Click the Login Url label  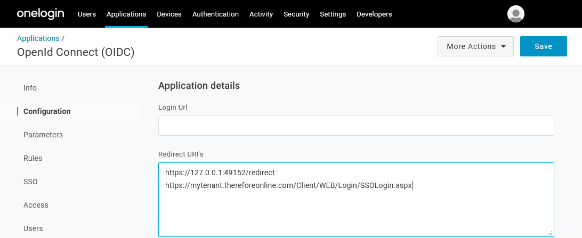[x=173, y=107]
